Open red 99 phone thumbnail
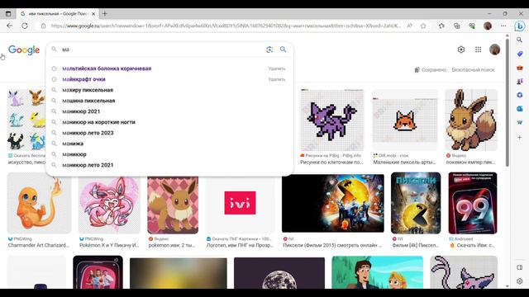This screenshot has height=297, width=529. 472,203
